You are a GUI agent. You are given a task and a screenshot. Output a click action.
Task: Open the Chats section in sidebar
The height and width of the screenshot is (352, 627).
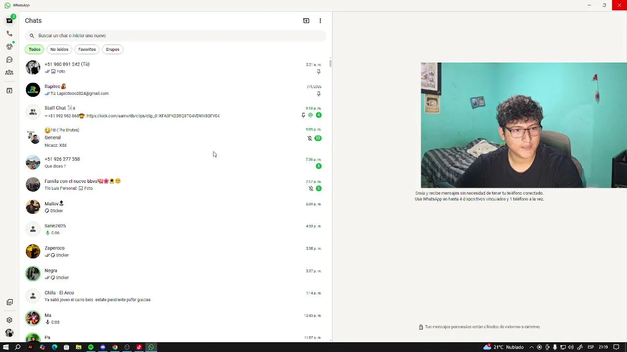9,21
